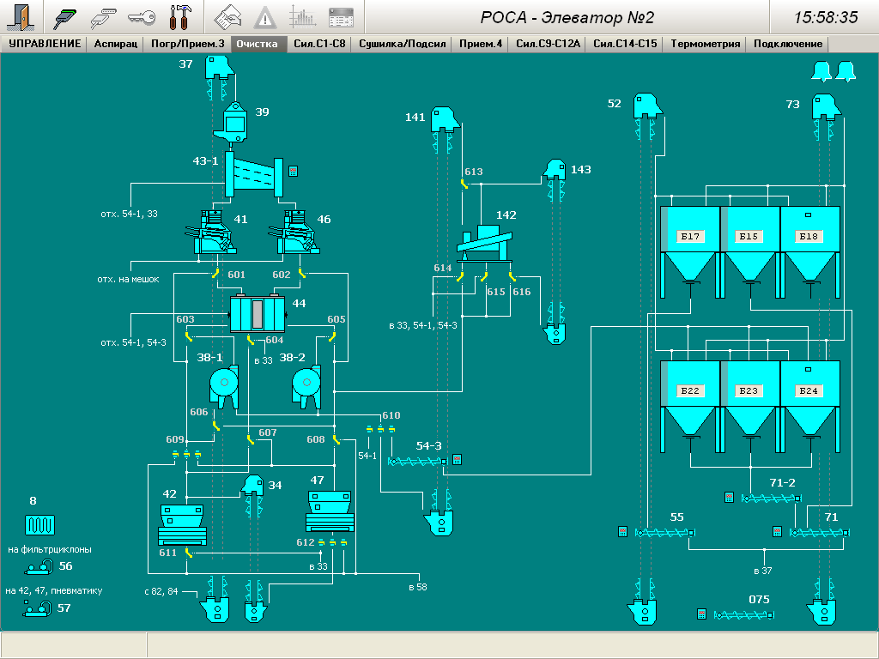The height and width of the screenshot is (659, 879).
Task: Open the key access icon
Action: coord(141,16)
